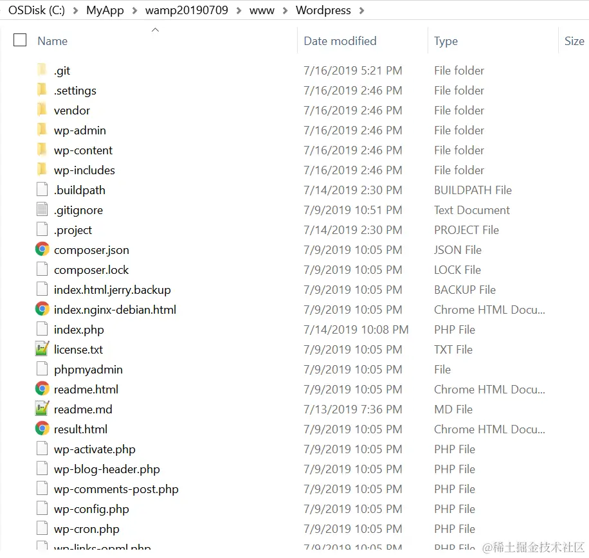This screenshot has height=558, width=589.
Task: Select the license.txt file name
Action: click(78, 350)
